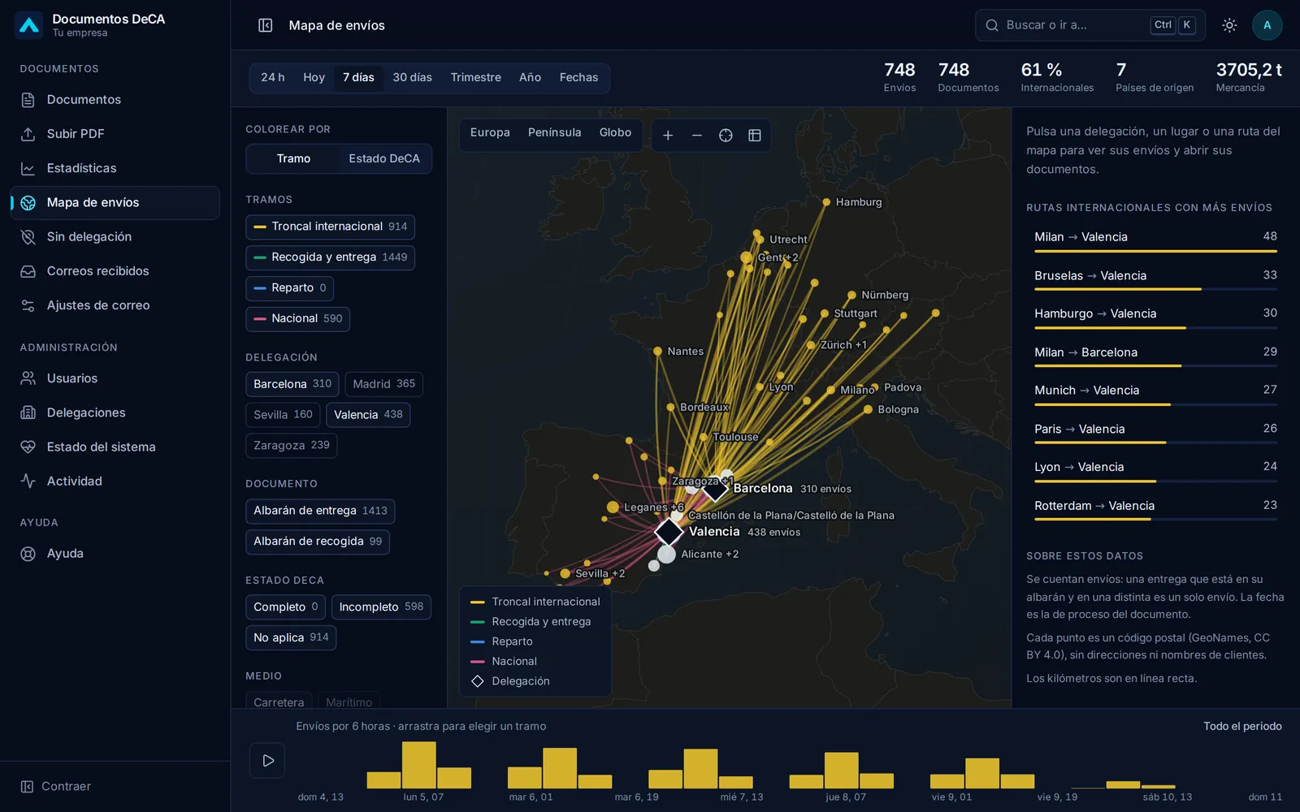Select the 30 días time range
Viewport: 1300px width, 812px height.
pyautogui.click(x=412, y=78)
